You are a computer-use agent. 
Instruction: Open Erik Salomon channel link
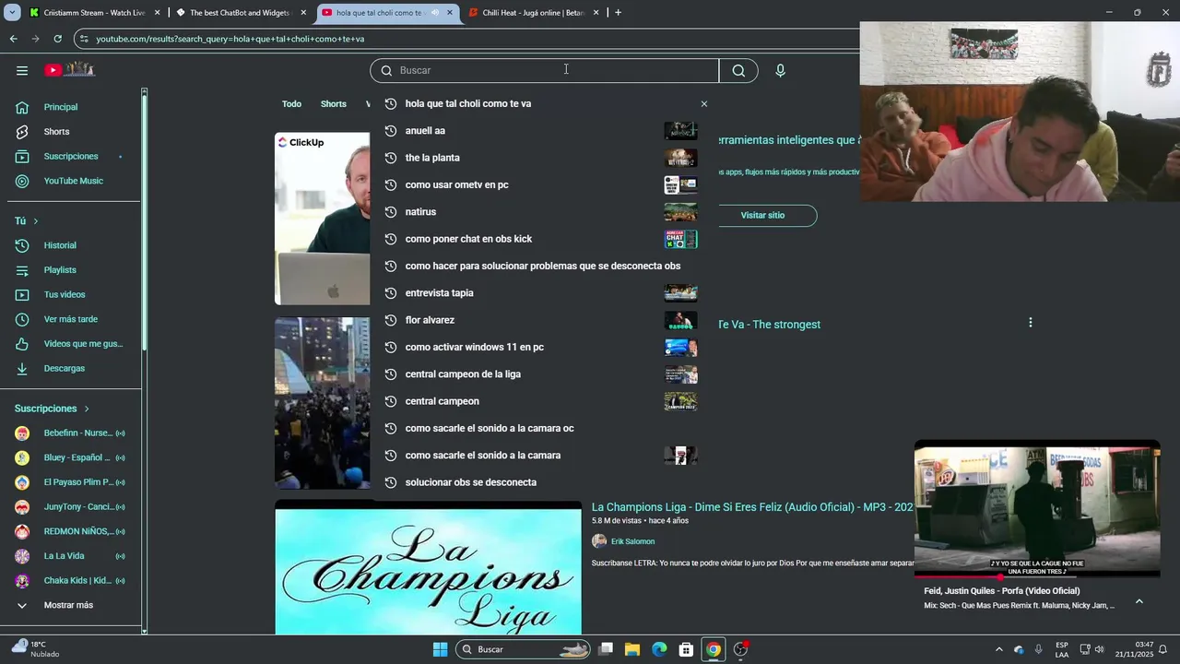click(632, 541)
